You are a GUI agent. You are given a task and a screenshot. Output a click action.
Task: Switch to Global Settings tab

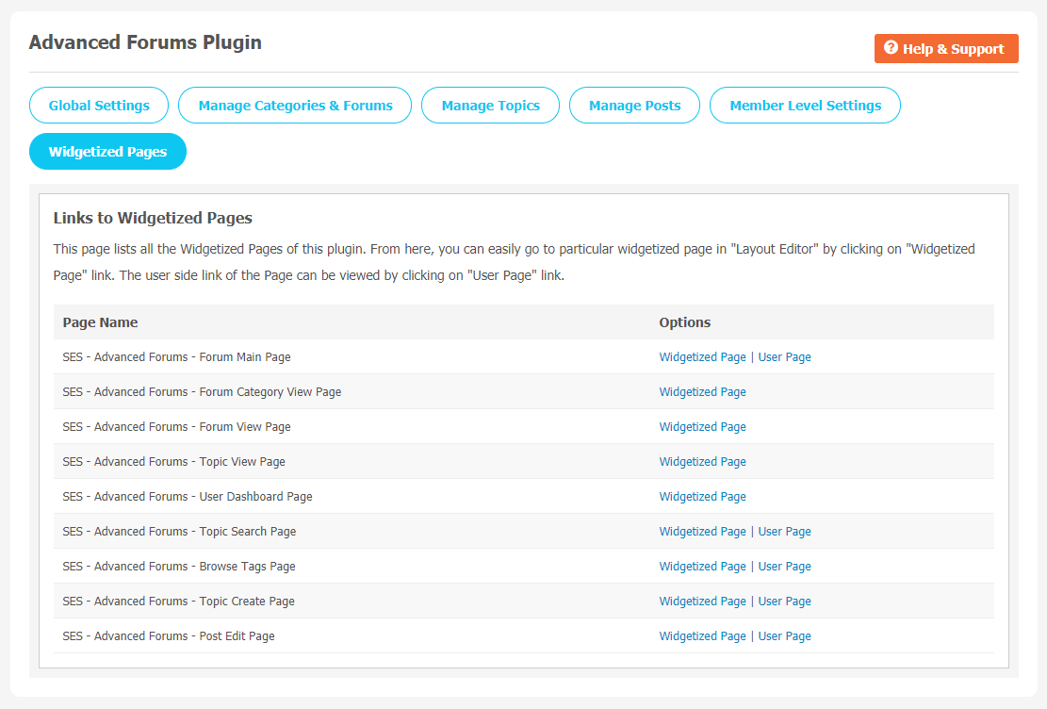[99, 106]
